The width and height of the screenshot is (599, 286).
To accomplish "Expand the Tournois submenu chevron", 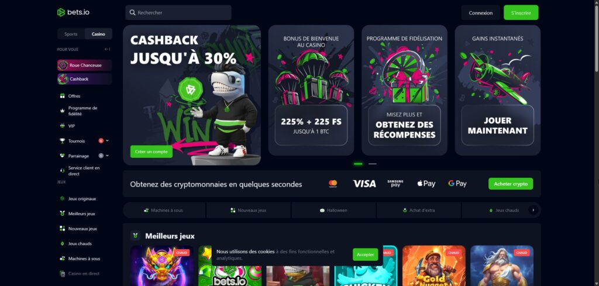I will pos(108,140).
